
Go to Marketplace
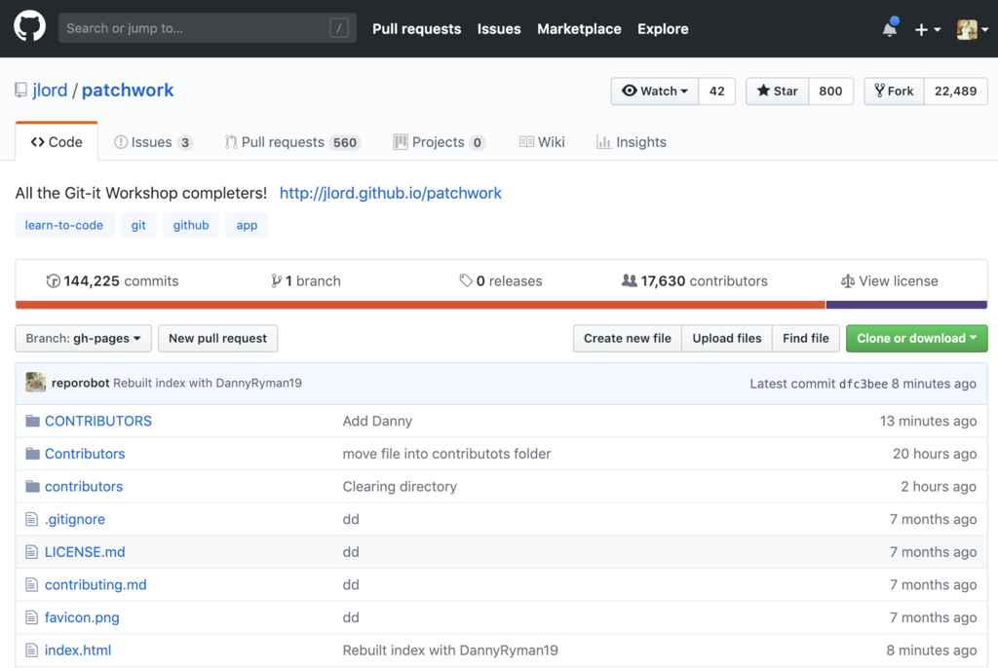point(579,28)
